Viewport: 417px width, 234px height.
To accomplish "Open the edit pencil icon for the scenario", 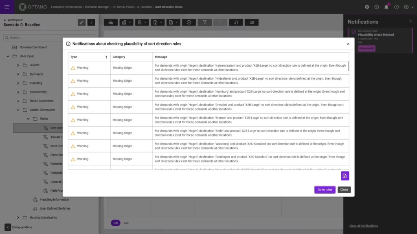I will 81,22.
